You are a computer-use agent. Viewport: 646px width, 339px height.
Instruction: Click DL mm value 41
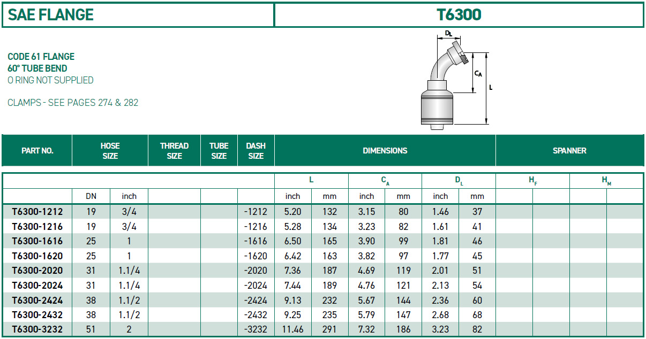click(477, 227)
